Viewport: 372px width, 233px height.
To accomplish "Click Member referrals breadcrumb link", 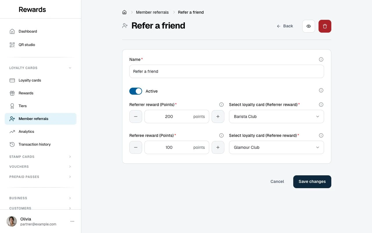I will click(152, 12).
